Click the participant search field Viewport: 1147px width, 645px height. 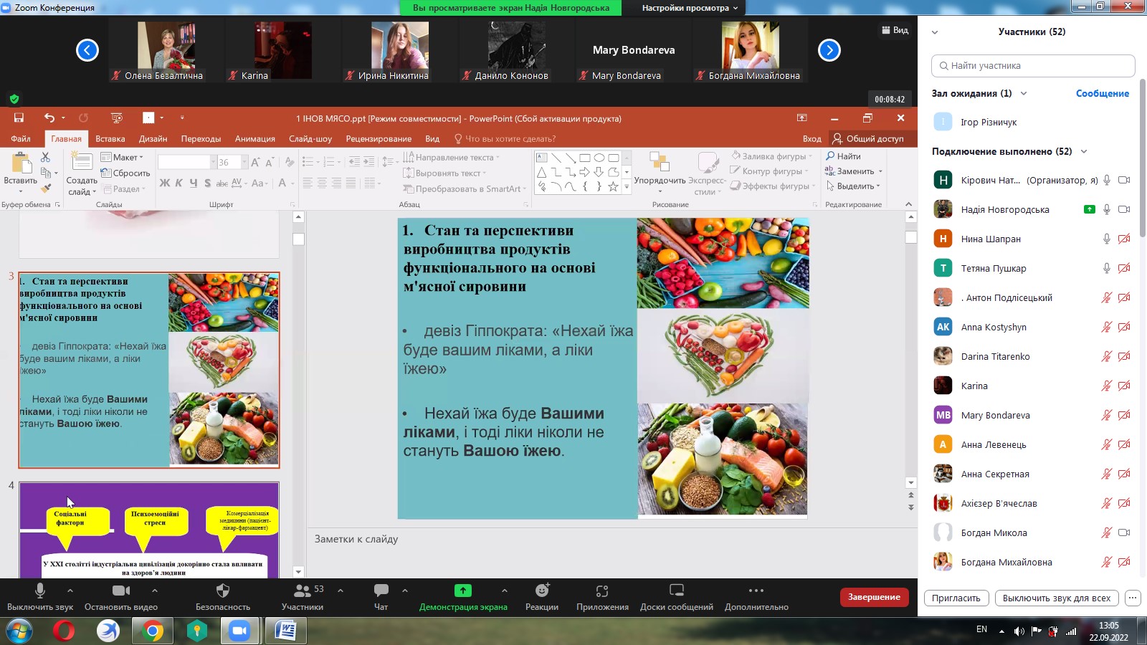(x=1033, y=66)
